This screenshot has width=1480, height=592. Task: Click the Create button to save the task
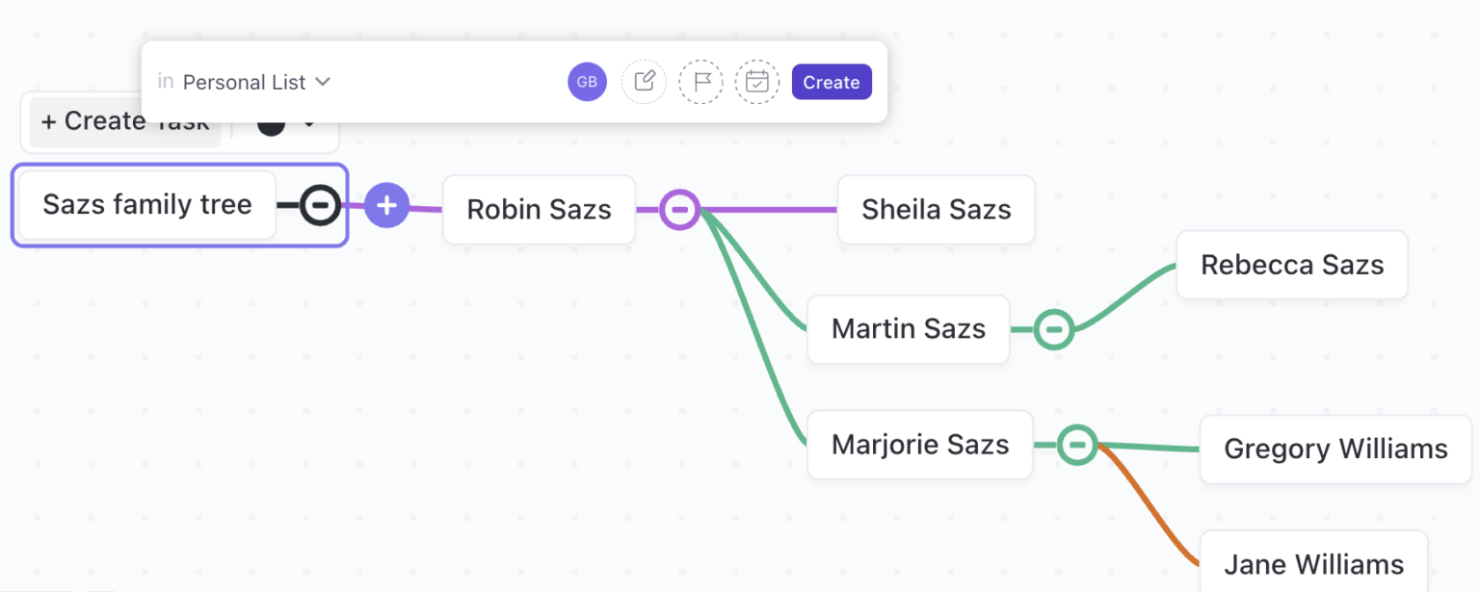click(832, 82)
